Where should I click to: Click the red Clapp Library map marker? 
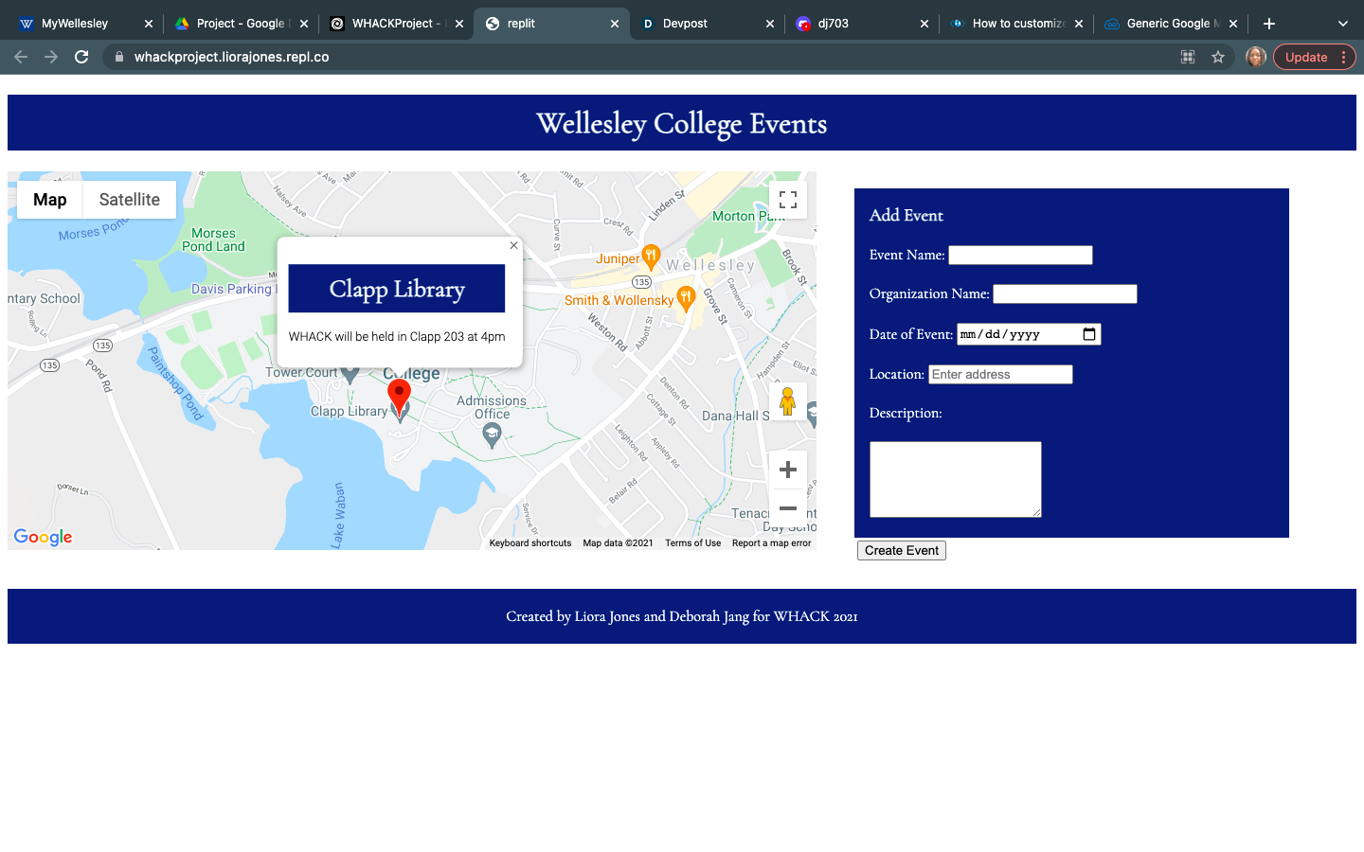click(x=399, y=397)
